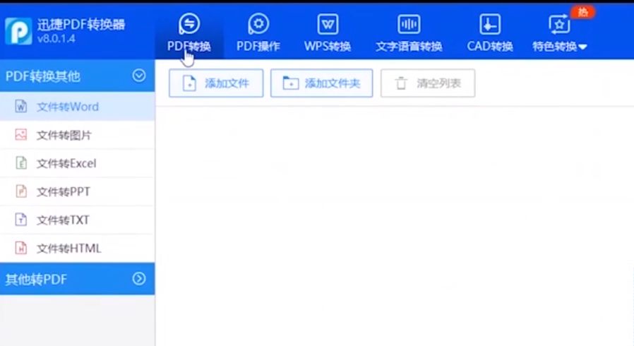The width and height of the screenshot is (634, 346).
Task: Open the 特色转换 dropdown arrow
Action: pyautogui.click(x=583, y=47)
